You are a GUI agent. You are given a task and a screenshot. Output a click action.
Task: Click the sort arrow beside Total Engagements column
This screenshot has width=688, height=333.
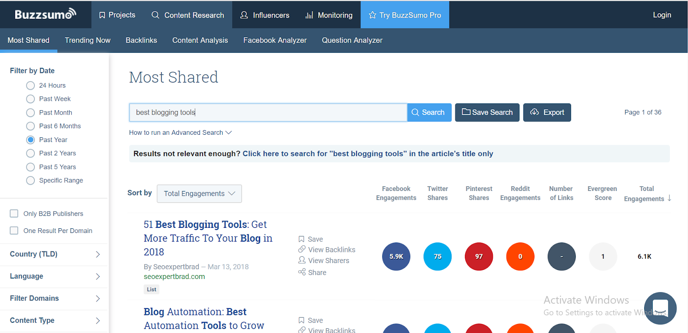point(670,198)
